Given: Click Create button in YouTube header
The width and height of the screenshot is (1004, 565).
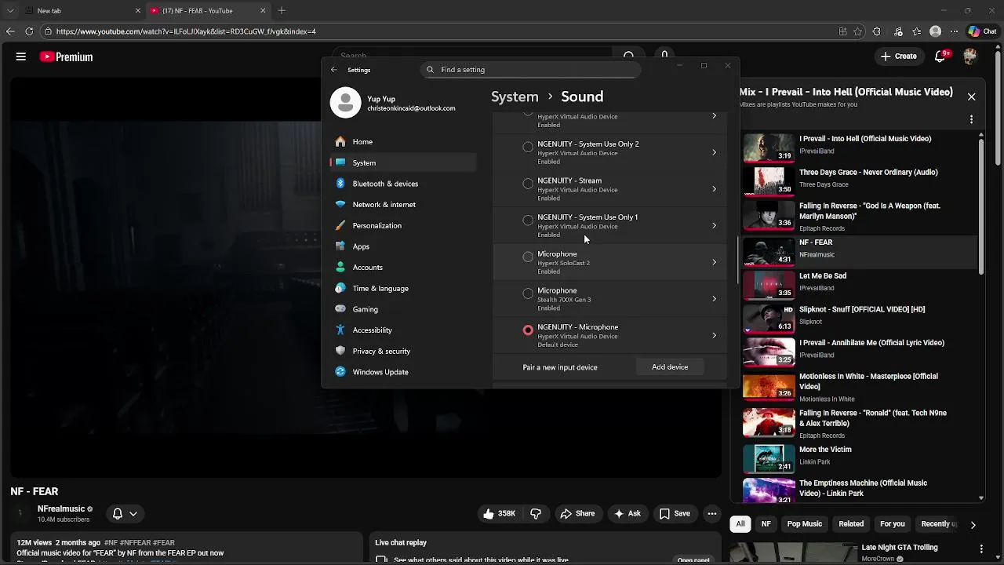Looking at the screenshot, I should click(x=899, y=56).
